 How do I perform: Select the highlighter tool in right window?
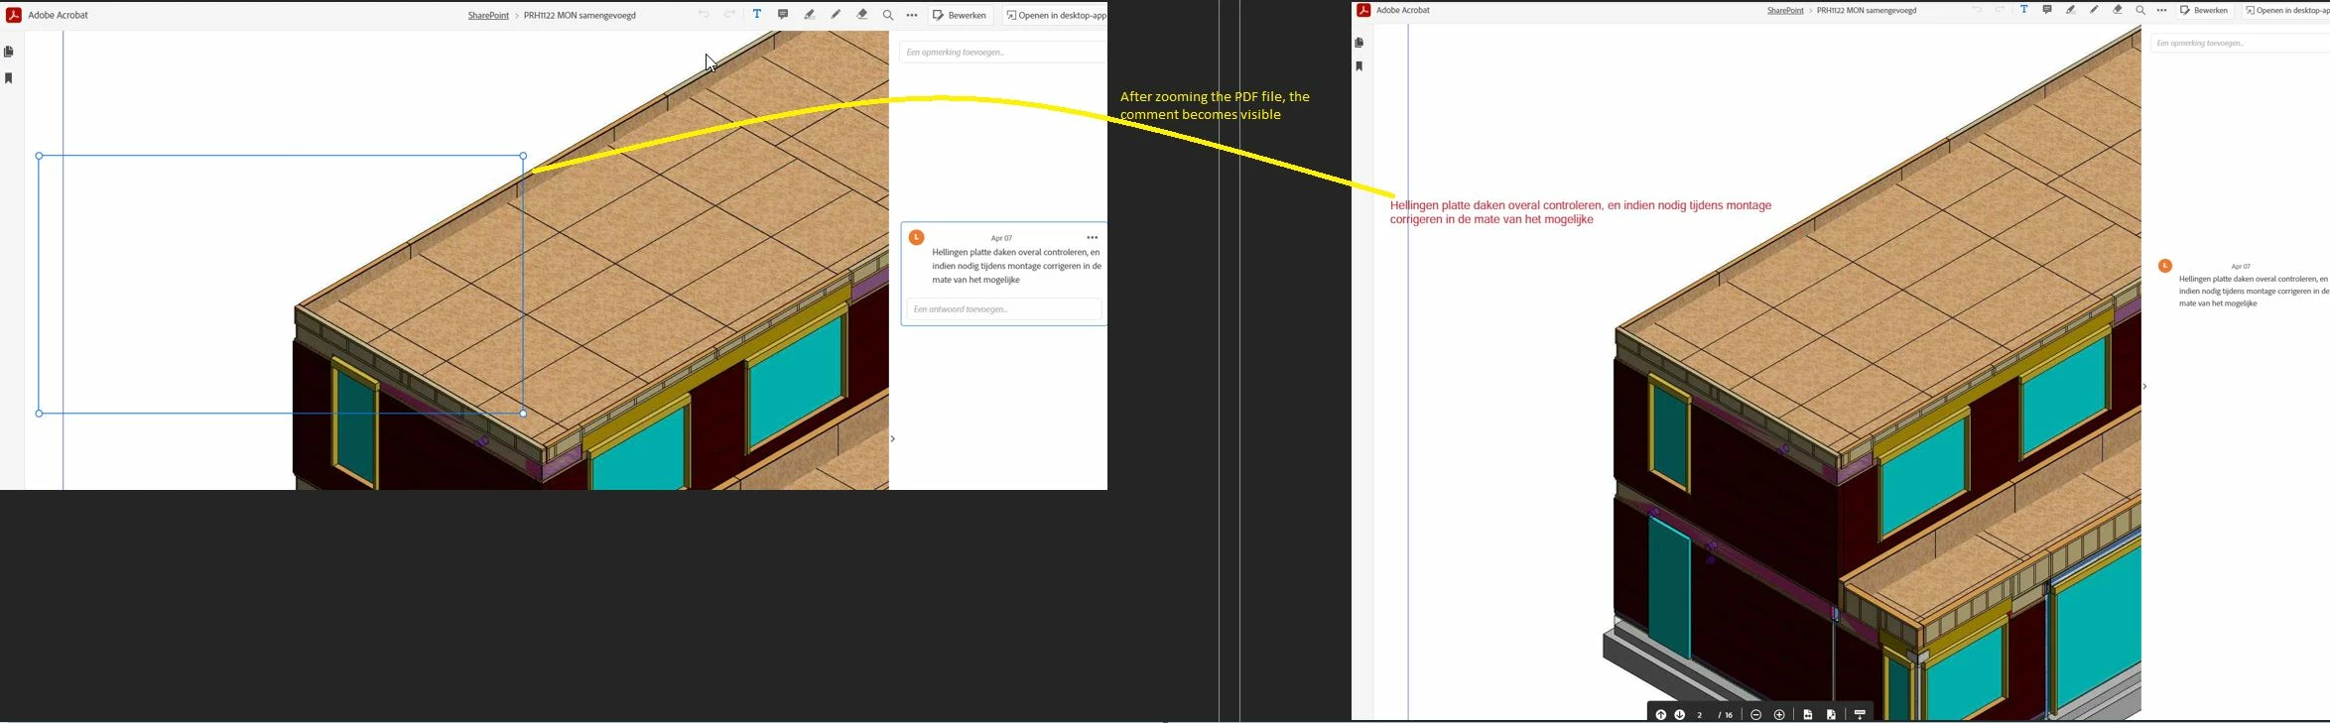[x=2071, y=10]
